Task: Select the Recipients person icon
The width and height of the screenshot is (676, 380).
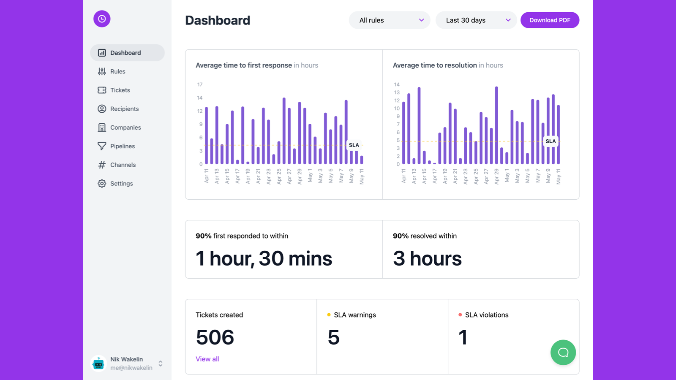Action: click(x=101, y=109)
